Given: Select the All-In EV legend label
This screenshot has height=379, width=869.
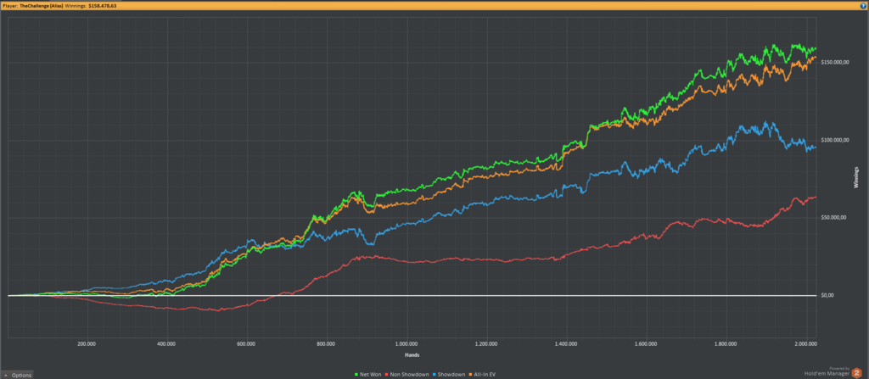Looking at the screenshot, I should pyautogui.click(x=485, y=375).
